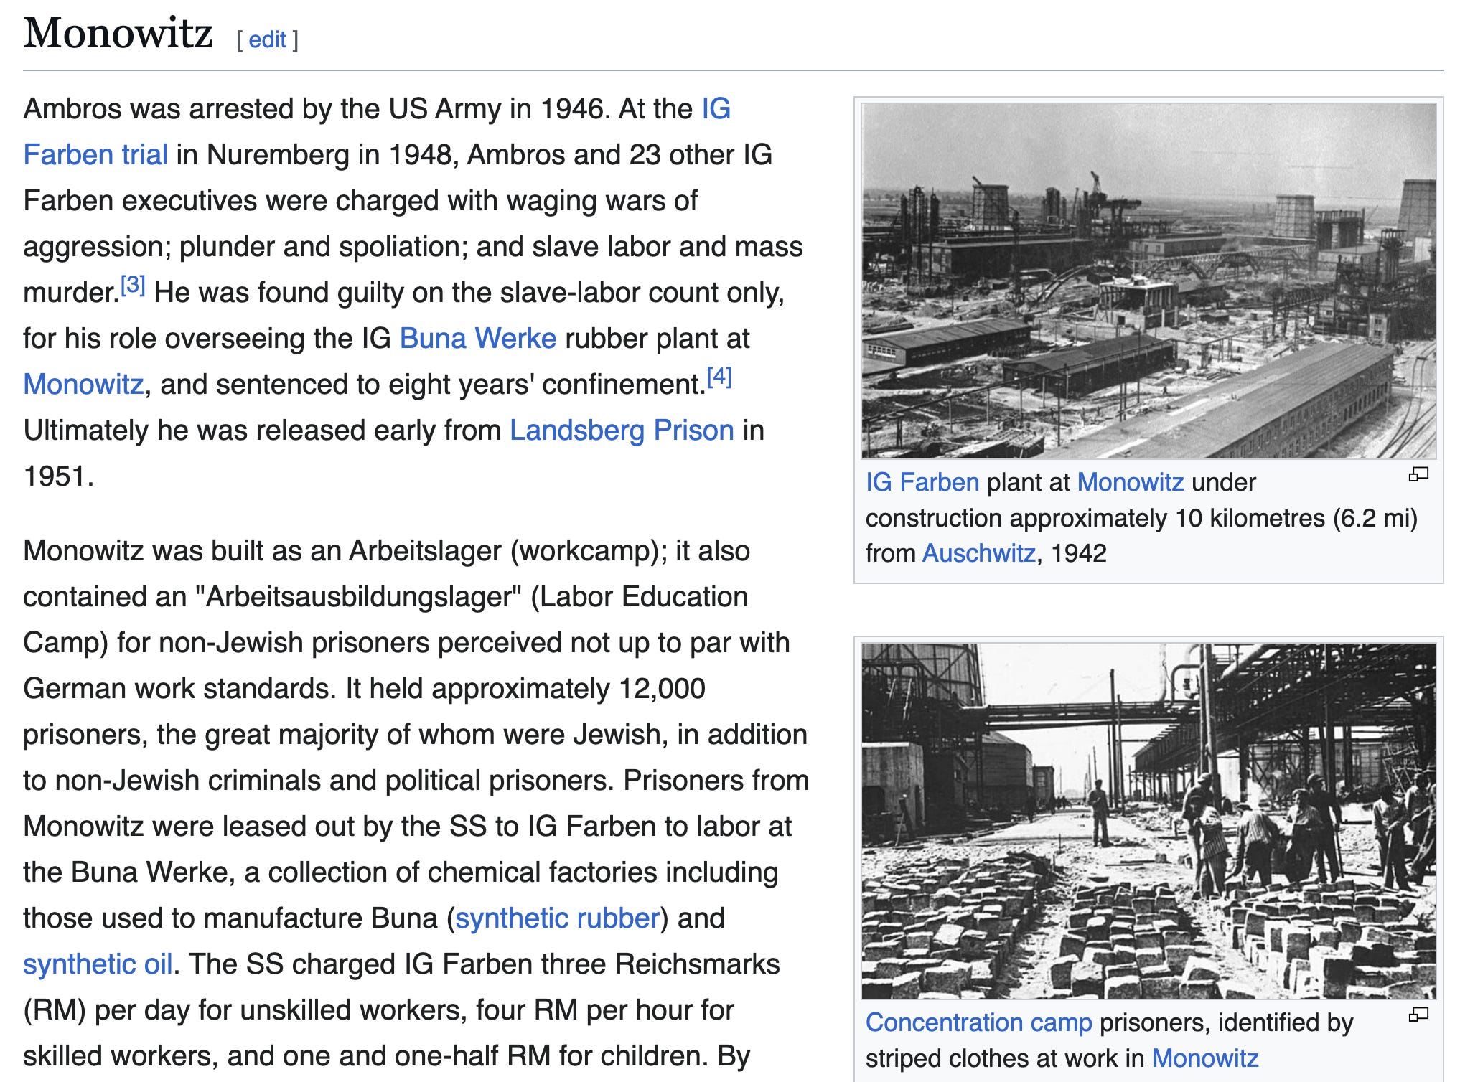Enlarge the prisoners photo using its icon
The height and width of the screenshot is (1082, 1460).
point(1418,1015)
